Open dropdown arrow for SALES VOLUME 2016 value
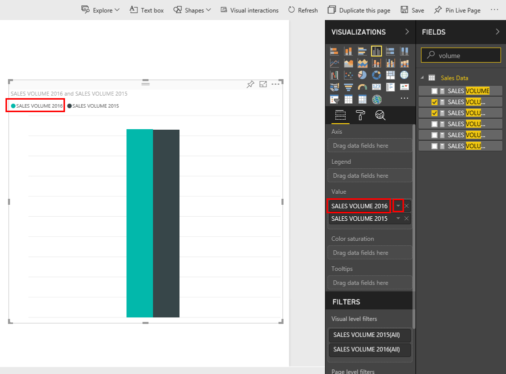 click(398, 206)
